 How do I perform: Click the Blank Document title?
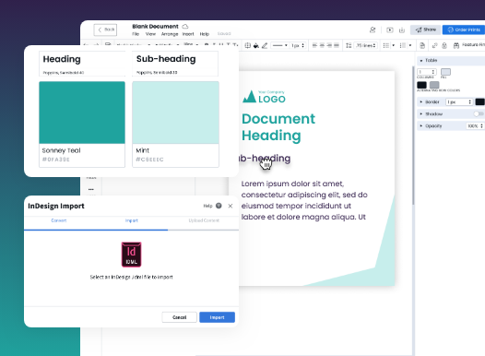coord(155,27)
